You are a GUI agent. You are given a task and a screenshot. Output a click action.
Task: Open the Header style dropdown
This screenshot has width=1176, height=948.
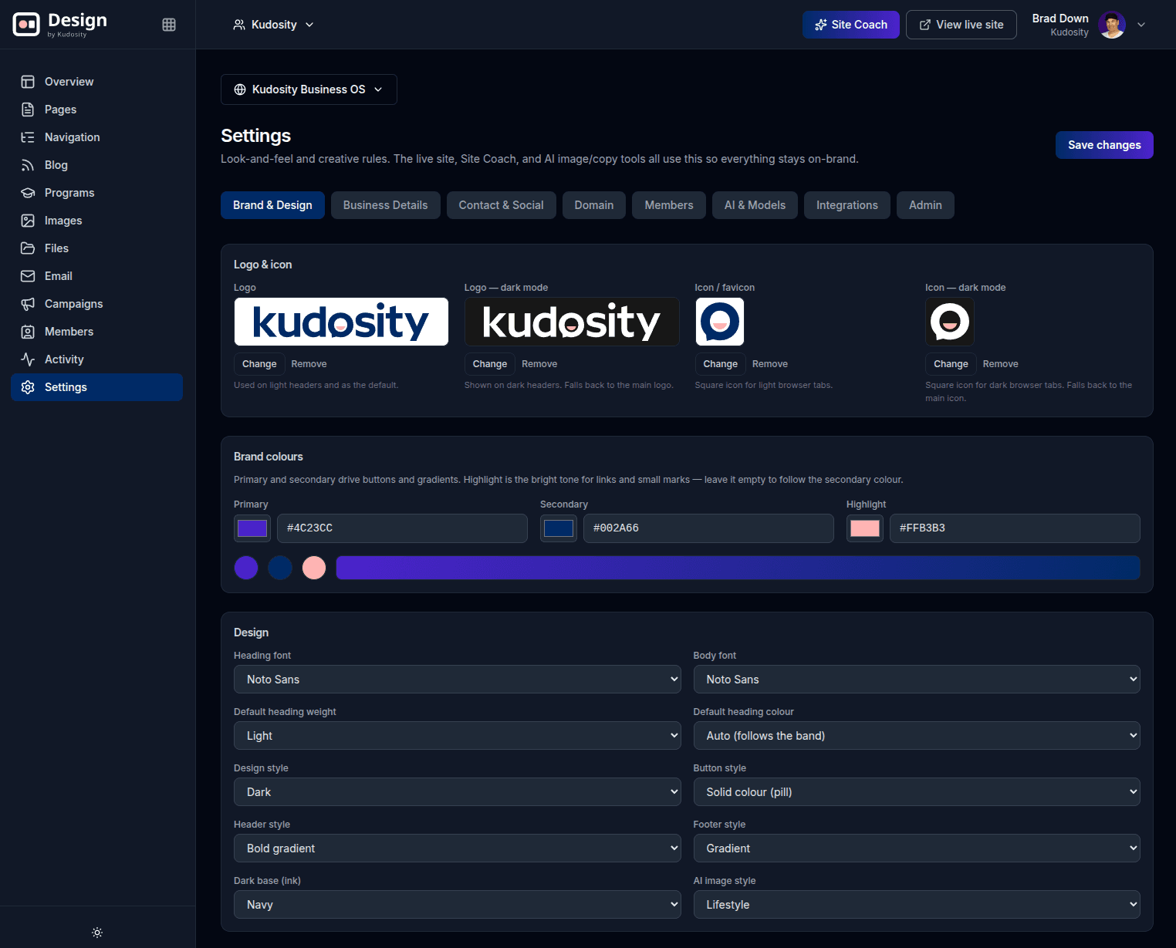pos(458,848)
